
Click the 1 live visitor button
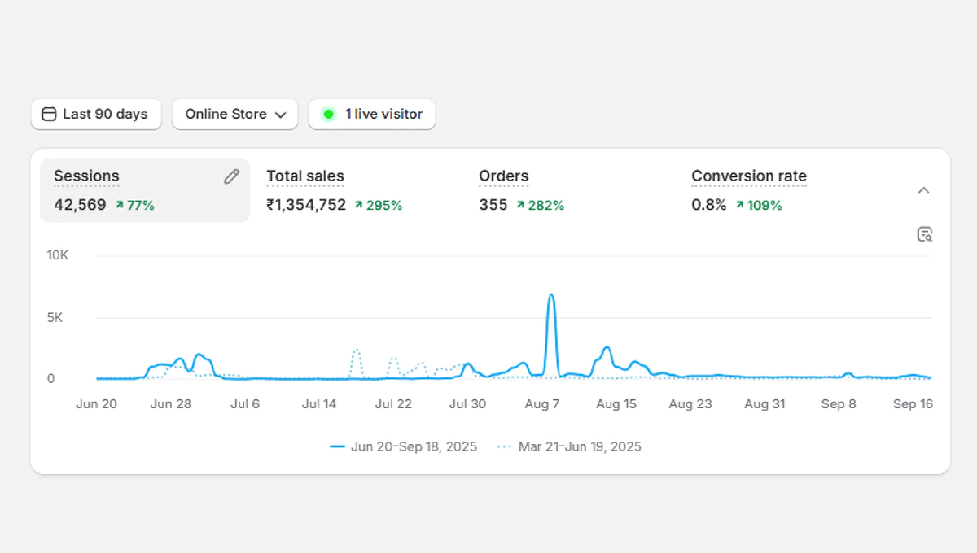(372, 114)
